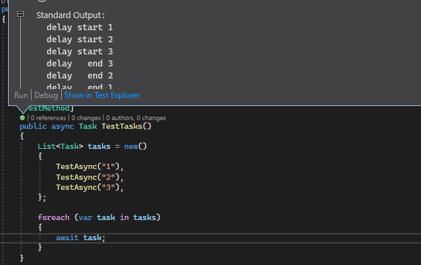Click the 'new' keyword in list initializer

point(131,146)
